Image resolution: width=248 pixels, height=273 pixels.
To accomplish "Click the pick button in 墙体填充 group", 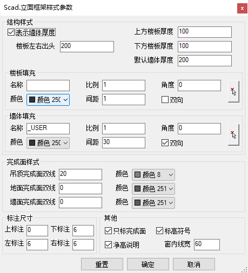I will tap(233, 135).
